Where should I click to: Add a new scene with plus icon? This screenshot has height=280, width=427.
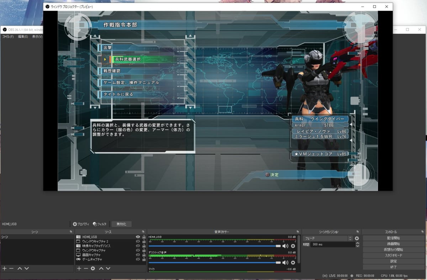tap(4, 268)
